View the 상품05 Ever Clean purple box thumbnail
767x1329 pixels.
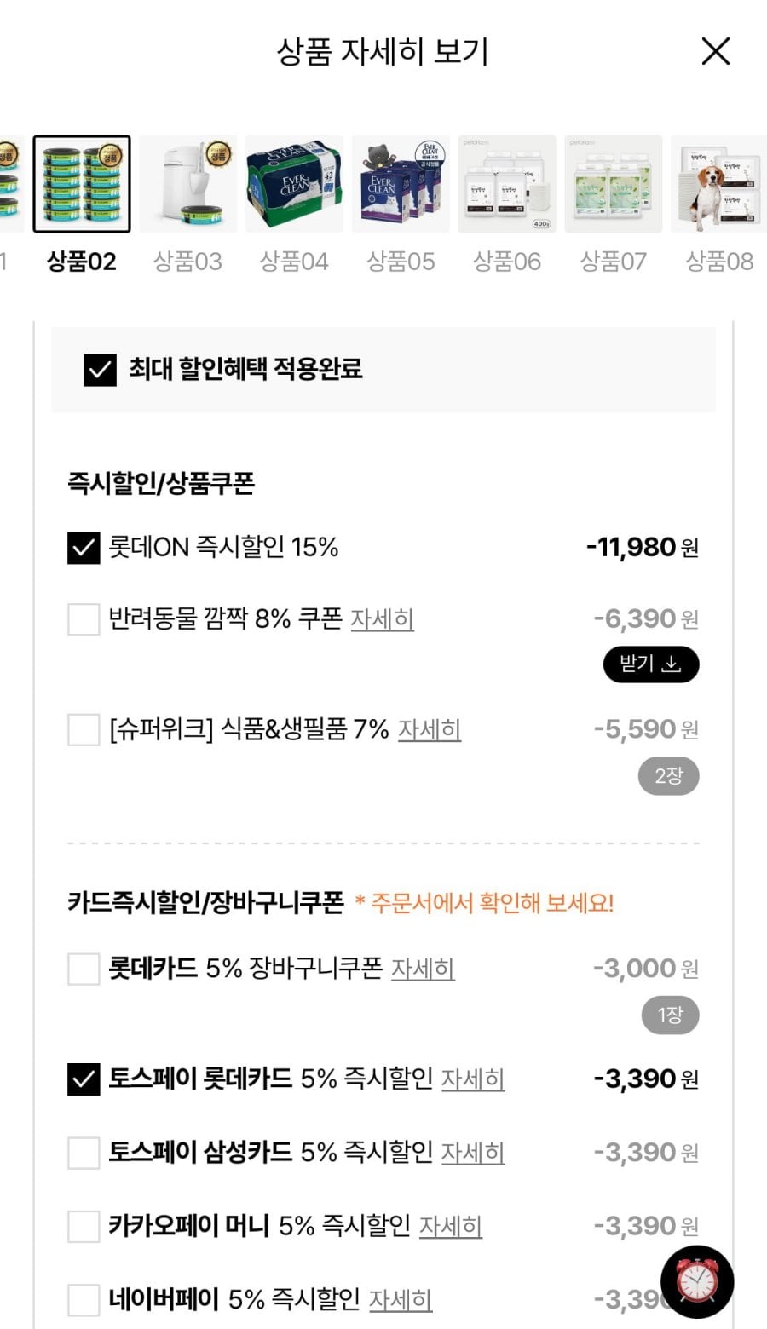pos(401,183)
